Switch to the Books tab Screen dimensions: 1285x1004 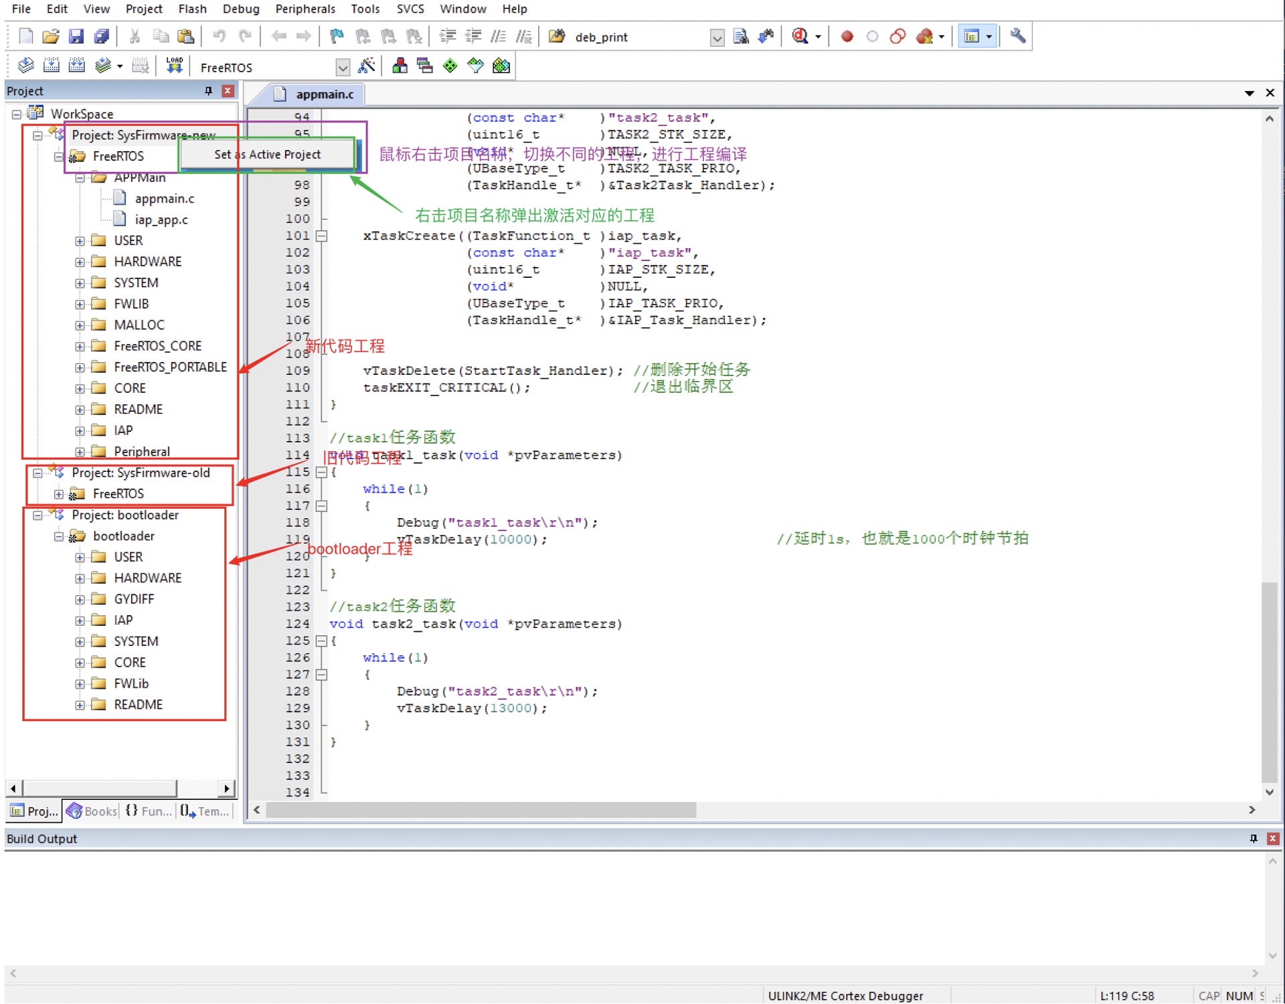pyautogui.click(x=92, y=811)
